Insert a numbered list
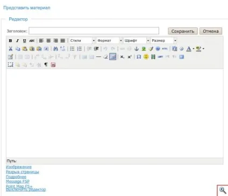Viewport: 228px width, 196px height. coord(79,49)
